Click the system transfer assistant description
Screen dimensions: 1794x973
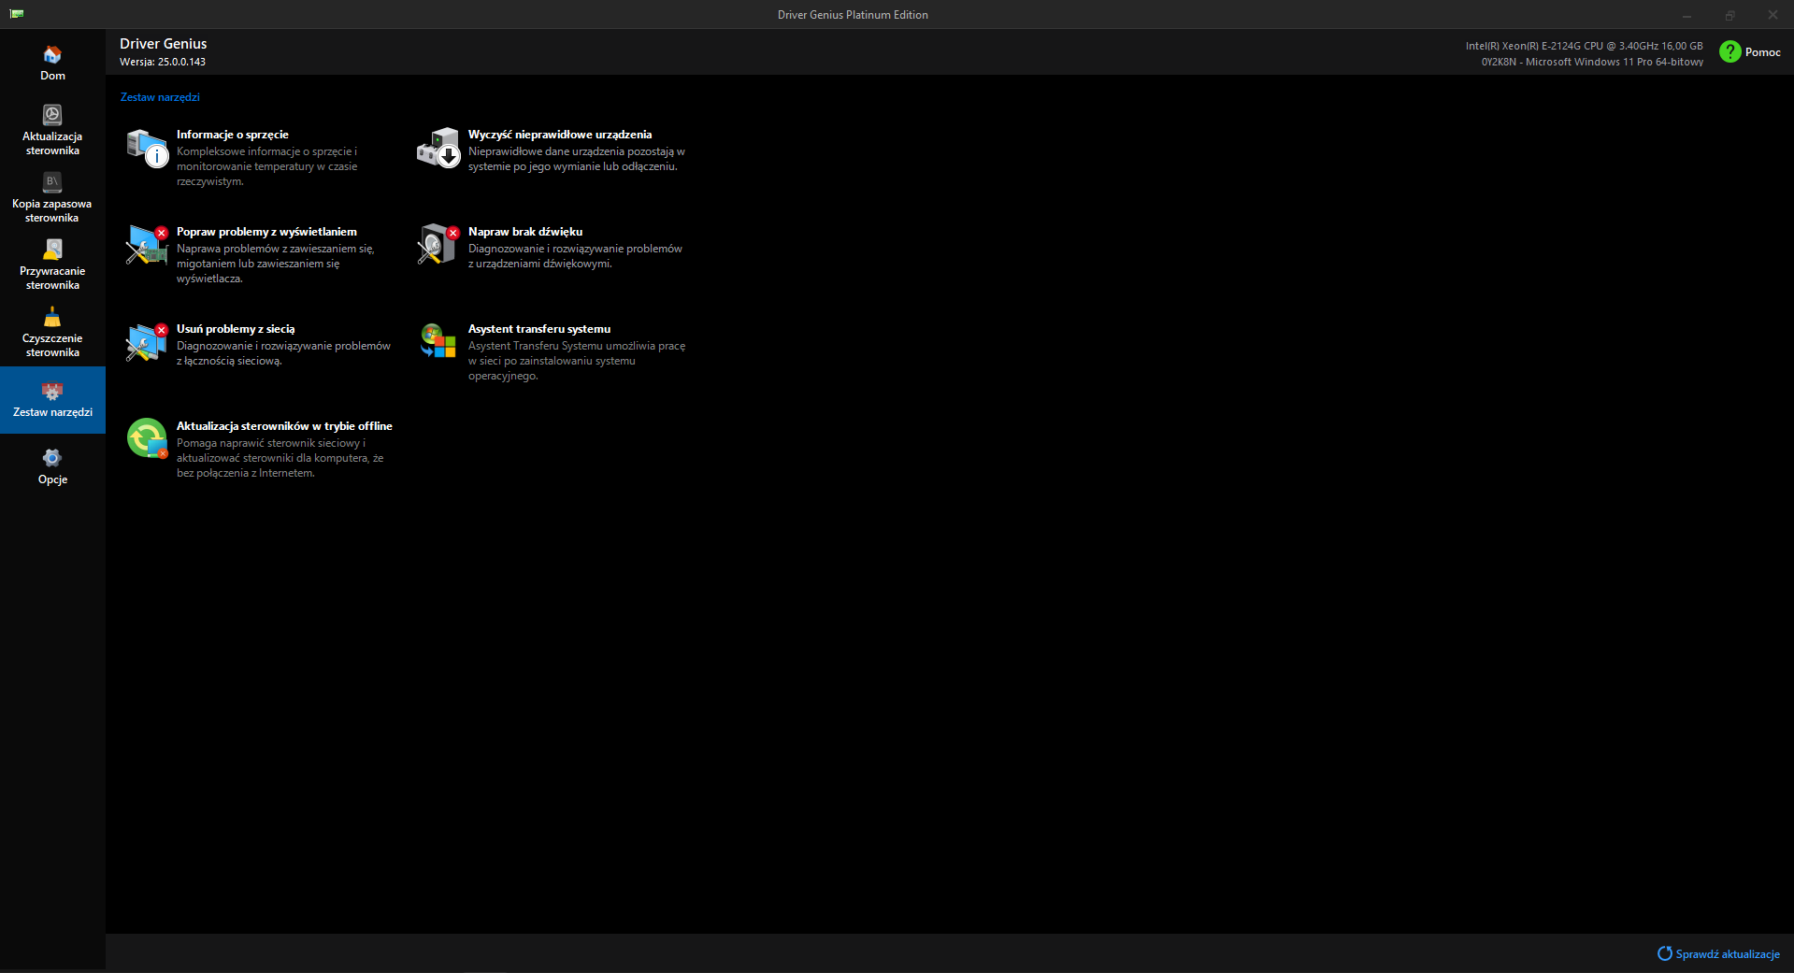tap(577, 361)
